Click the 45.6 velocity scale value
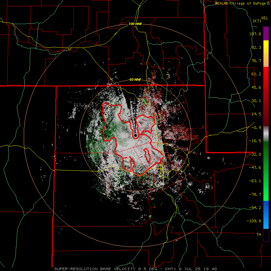The image size is (271, 271). pyautogui.click(x=256, y=87)
